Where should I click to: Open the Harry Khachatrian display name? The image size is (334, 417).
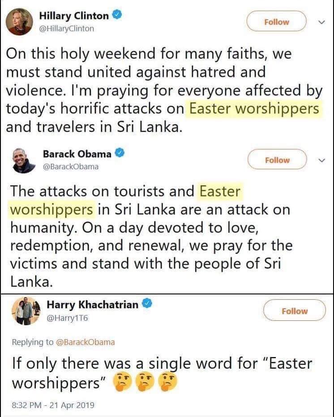[92, 305]
